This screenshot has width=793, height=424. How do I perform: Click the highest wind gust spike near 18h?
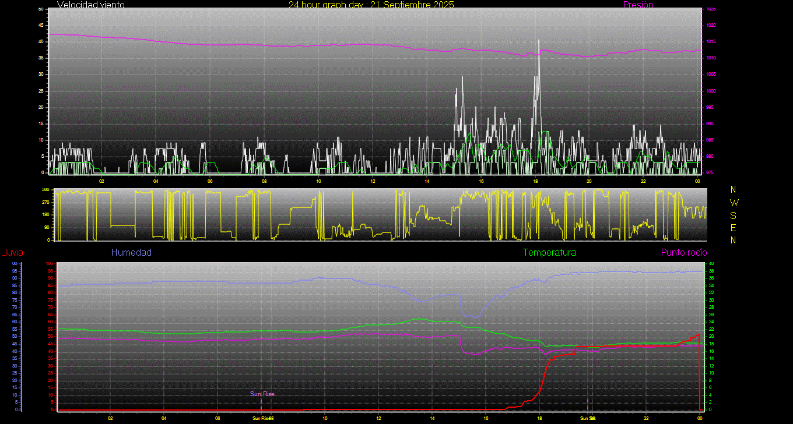point(539,41)
